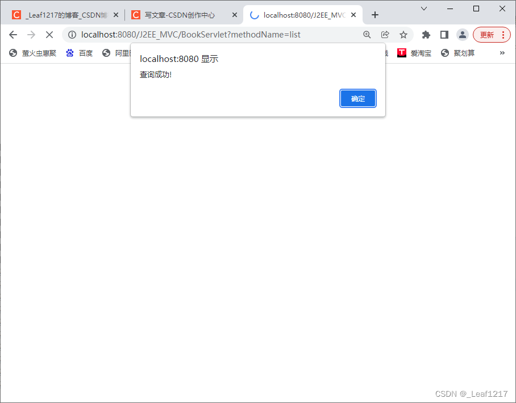516x403 pixels.
Task: Open 聚划算 bookmark
Action: 458,53
